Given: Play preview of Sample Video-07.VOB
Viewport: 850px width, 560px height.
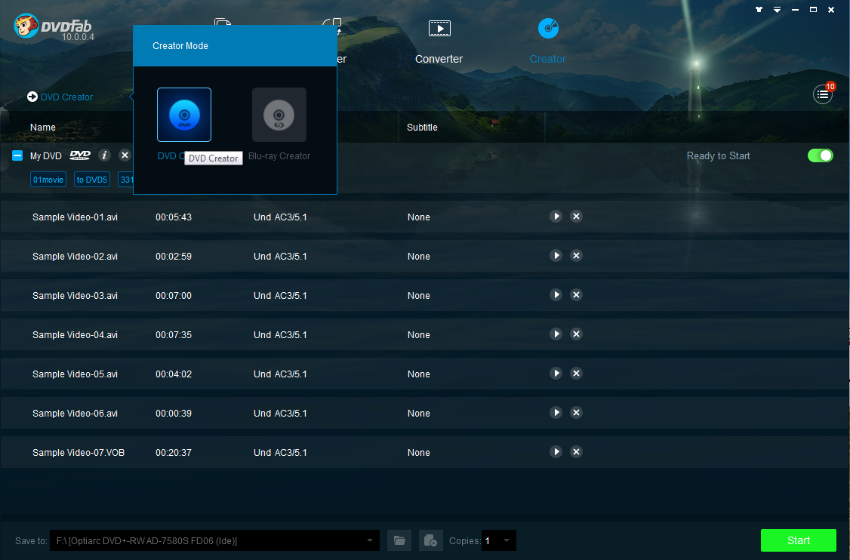Looking at the screenshot, I should [556, 452].
